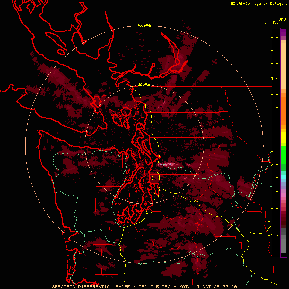
Task: Pick the gray band on the color bar
Action: coord(284,241)
